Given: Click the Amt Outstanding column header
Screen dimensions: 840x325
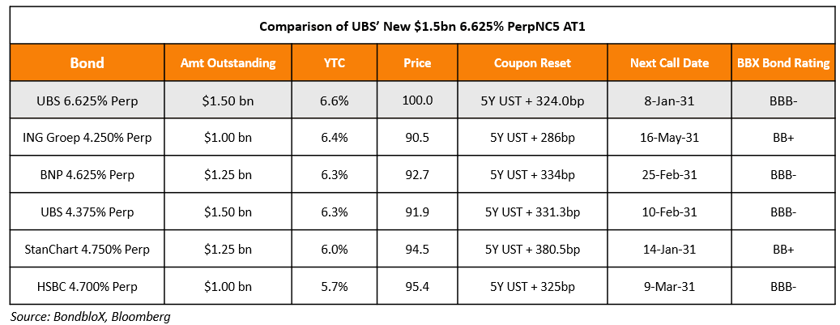Looking at the screenshot, I should (x=228, y=63).
